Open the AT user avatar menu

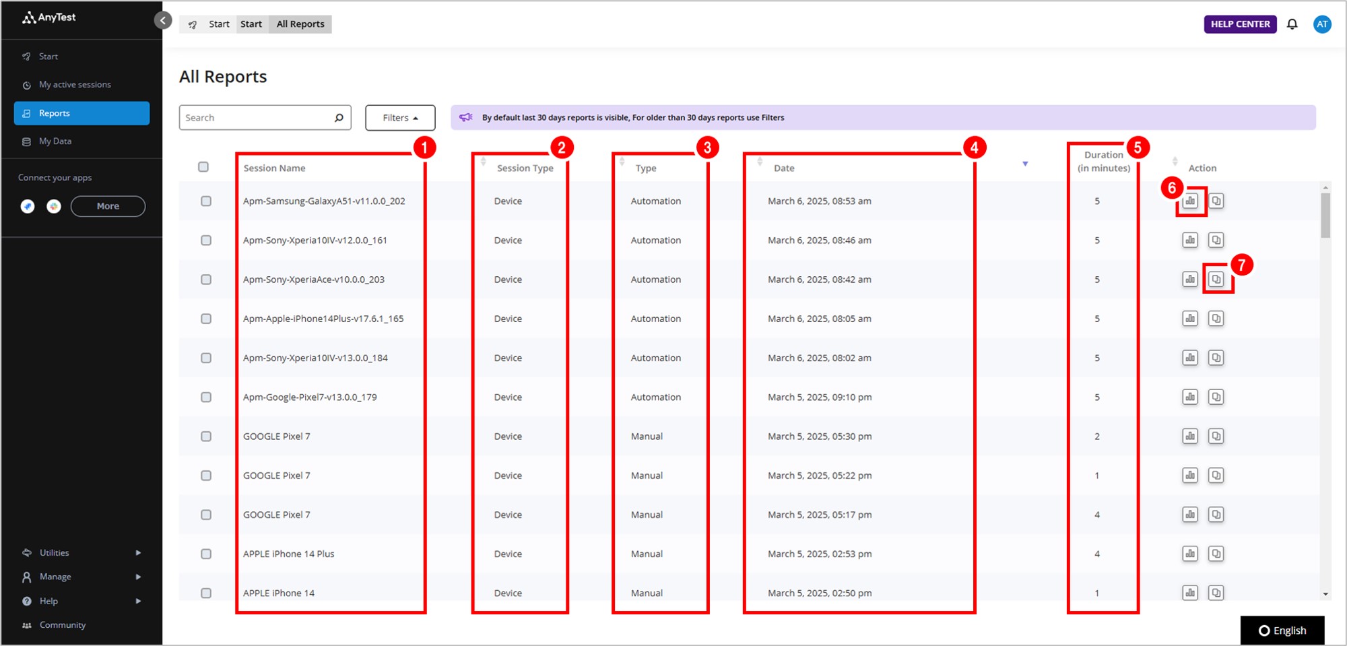tap(1322, 24)
